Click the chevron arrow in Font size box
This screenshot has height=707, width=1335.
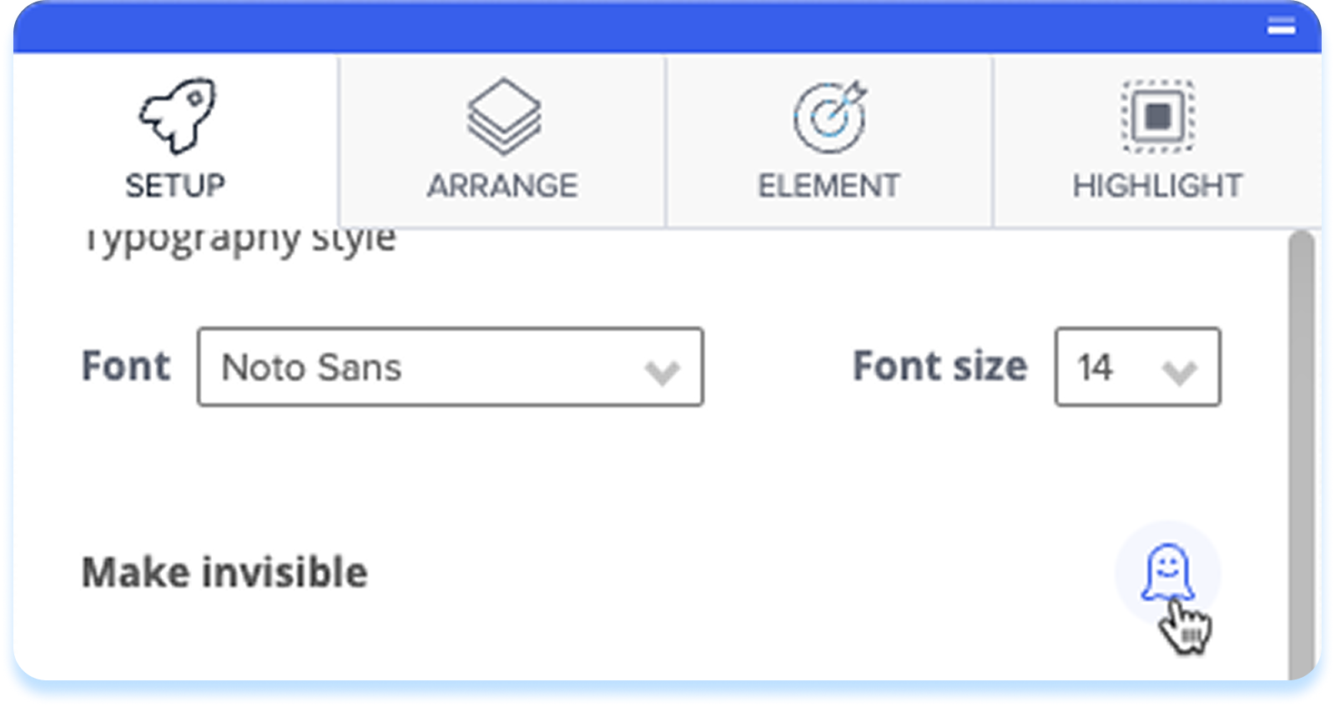coord(1180,371)
